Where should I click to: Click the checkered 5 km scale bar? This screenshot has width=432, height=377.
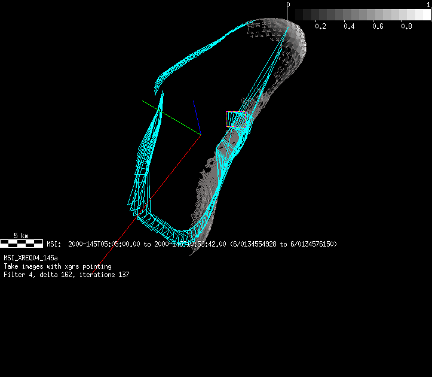22,244
